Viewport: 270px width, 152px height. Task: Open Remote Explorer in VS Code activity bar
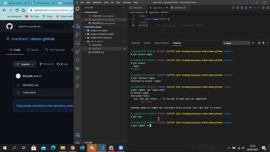(x=78, y=43)
